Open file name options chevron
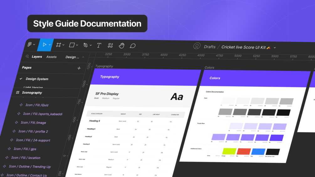The width and height of the screenshot is (315, 177). [x=275, y=48]
